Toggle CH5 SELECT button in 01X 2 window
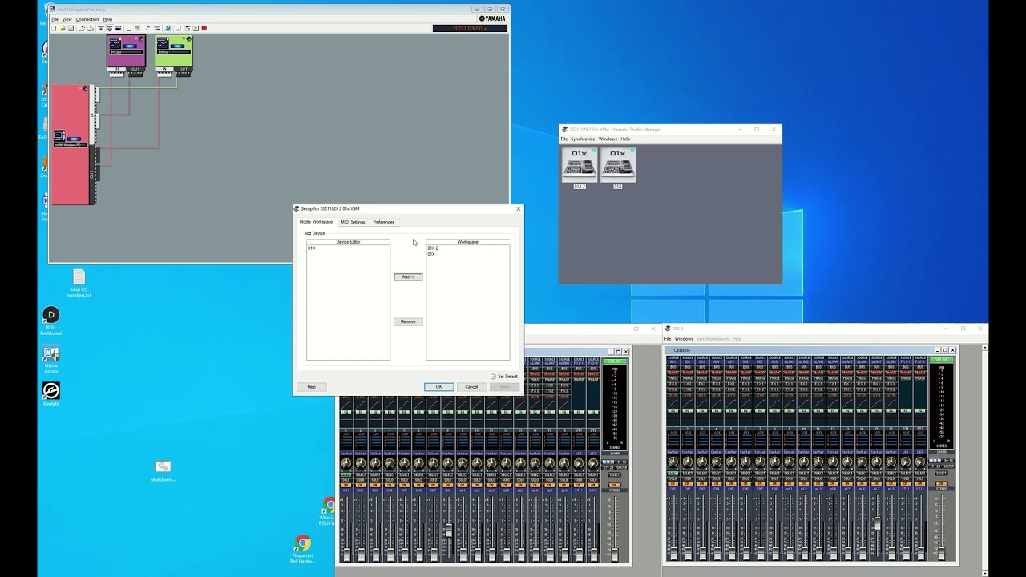This screenshot has width=1026, height=577. tap(732, 473)
